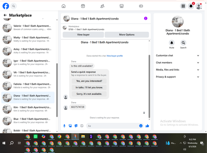This screenshot has width=207, height=153.
Task: Open Matty's apartment conversation
Action: click(28, 39)
